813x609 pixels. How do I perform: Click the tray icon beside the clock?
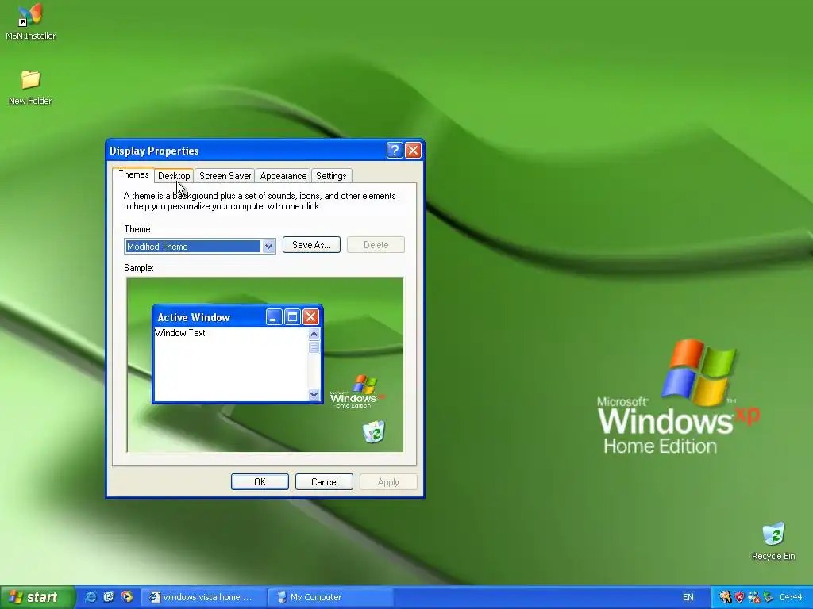pyautogui.click(x=768, y=597)
